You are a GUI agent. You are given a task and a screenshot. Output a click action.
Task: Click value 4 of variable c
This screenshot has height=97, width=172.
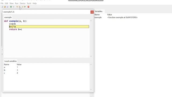[17, 73]
